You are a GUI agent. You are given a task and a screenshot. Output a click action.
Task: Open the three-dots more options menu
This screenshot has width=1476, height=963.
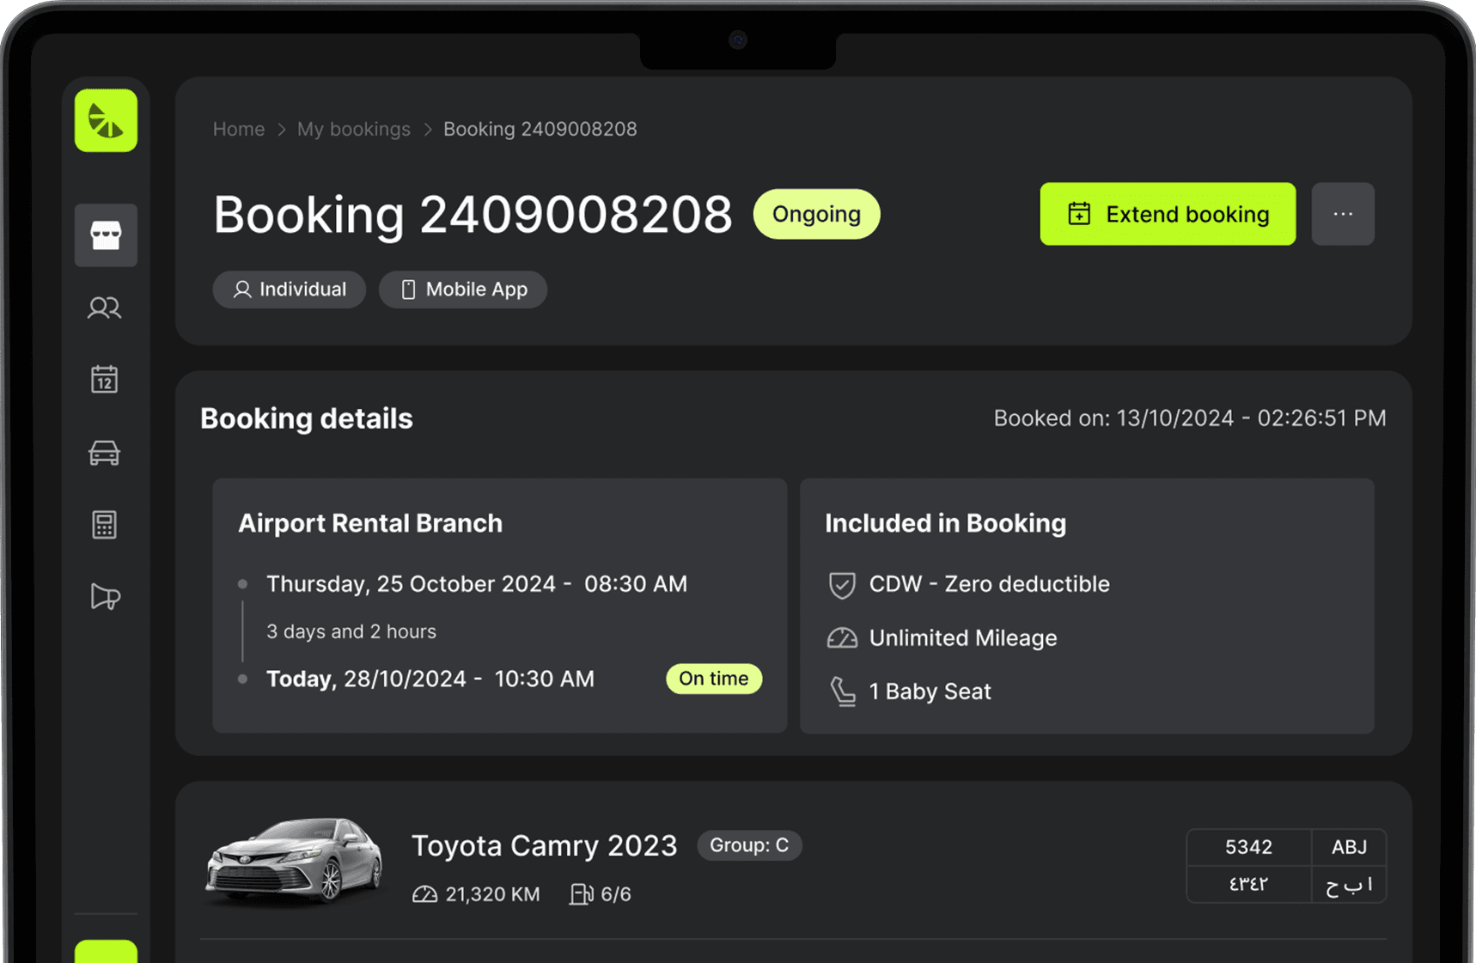coord(1342,214)
